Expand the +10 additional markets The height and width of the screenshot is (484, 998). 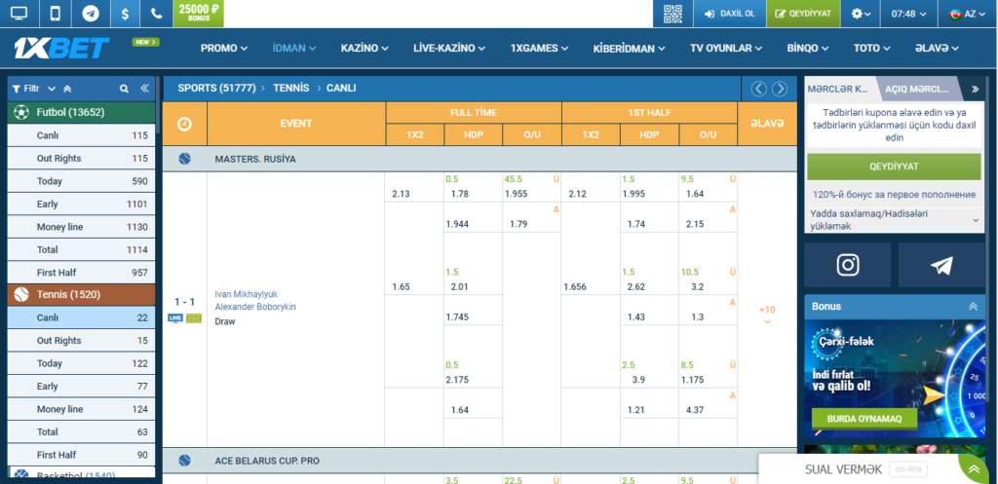tap(767, 314)
